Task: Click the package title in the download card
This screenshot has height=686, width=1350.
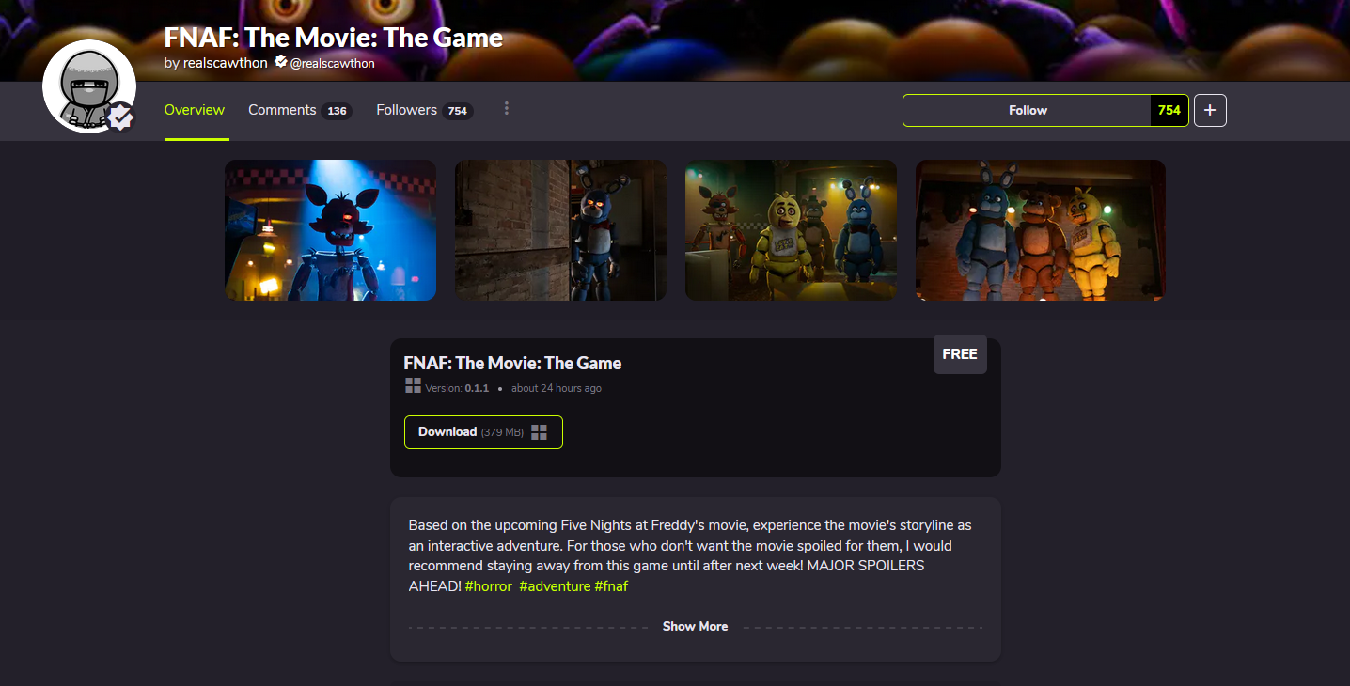Action: point(512,364)
